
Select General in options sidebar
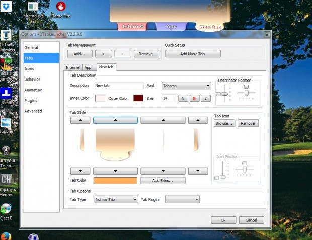(41, 48)
